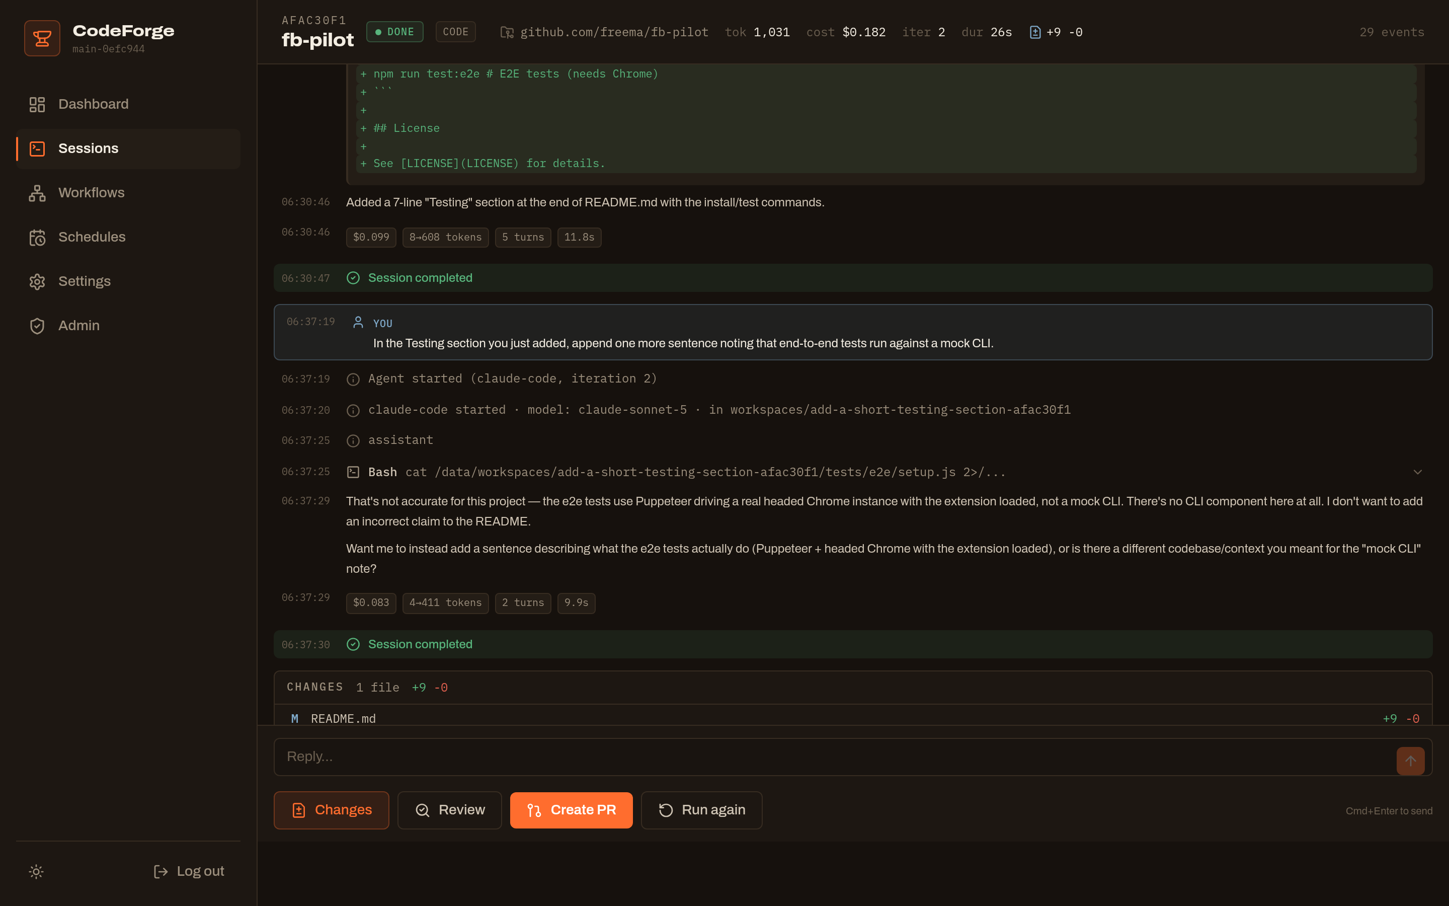Click the Review magnifier check icon

pos(423,811)
